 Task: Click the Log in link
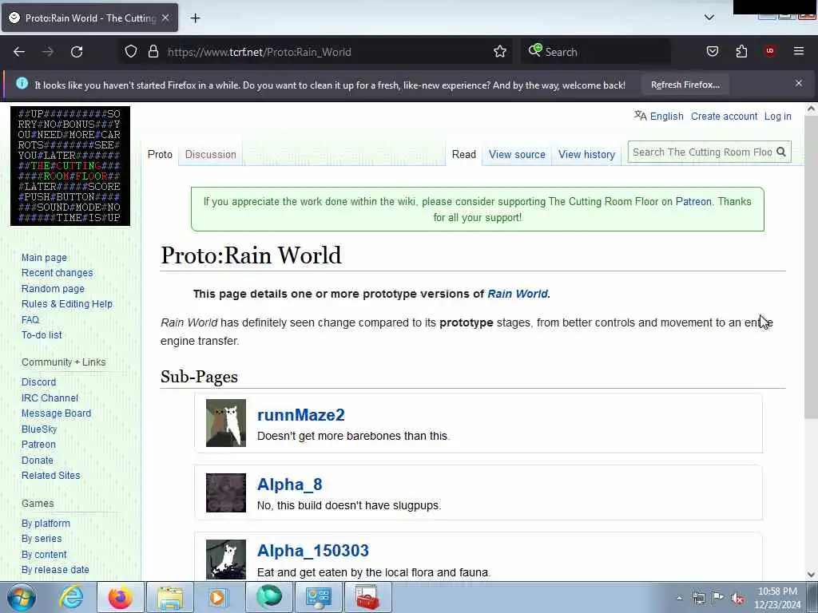[x=778, y=117]
